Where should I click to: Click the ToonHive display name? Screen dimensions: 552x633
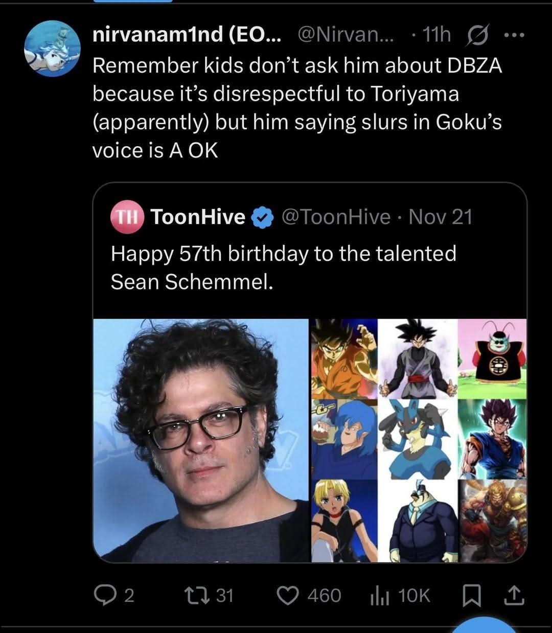pyautogui.click(x=198, y=217)
